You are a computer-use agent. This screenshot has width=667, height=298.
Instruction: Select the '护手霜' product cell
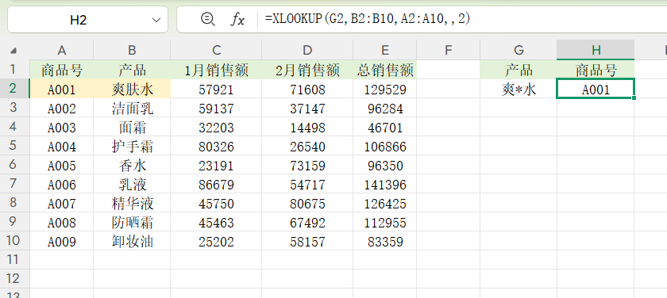132,146
